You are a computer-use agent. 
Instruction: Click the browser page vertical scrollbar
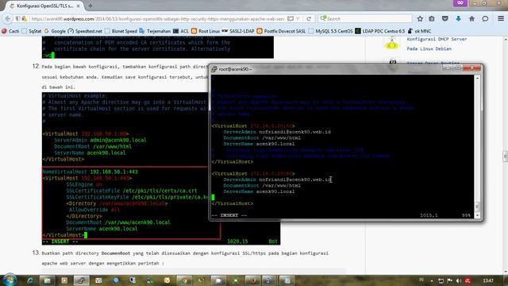point(506,156)
